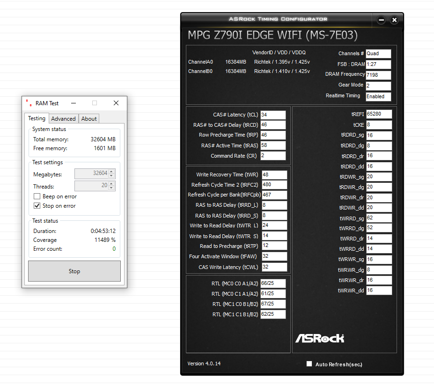Click the CAS Write Latency (tCWL) field

coord(274,267)
